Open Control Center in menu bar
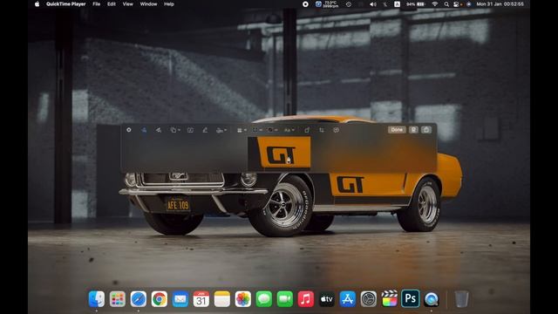This screenshot has width=558, height=314. (457, 4)
